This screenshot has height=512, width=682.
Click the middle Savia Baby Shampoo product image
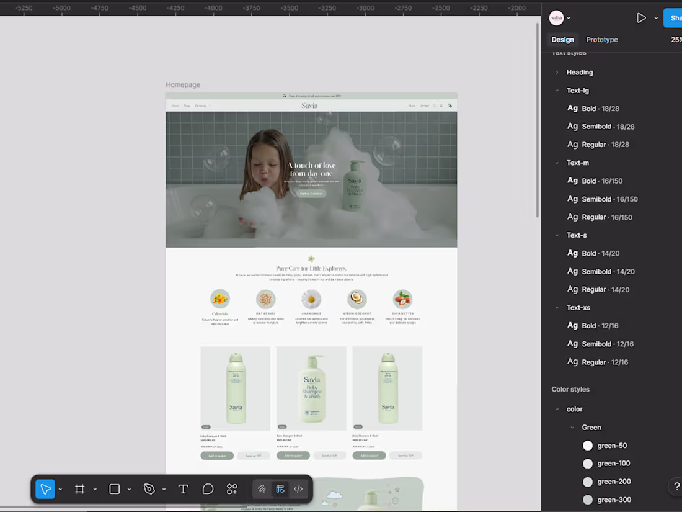[311, 388]
